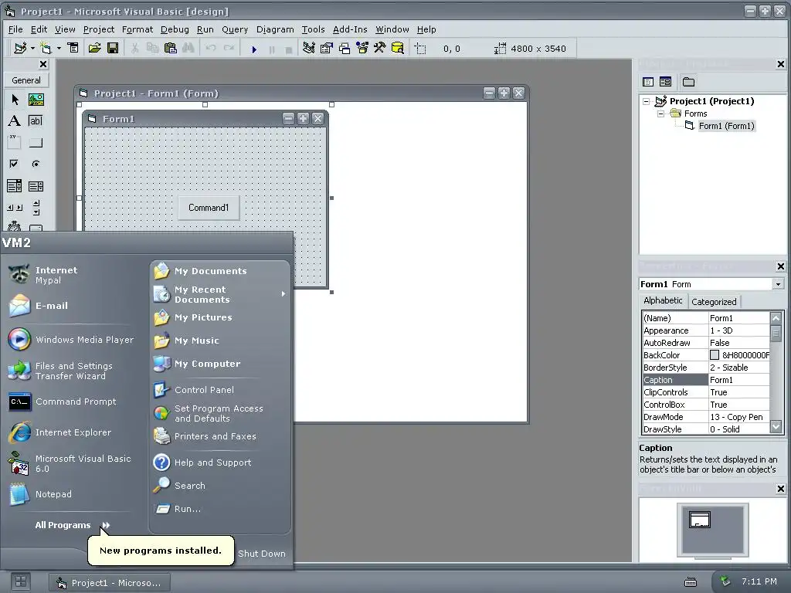Viewport: 791px width, 593px height.
Task: Click the Caption property value field
Action: [739, 380]
